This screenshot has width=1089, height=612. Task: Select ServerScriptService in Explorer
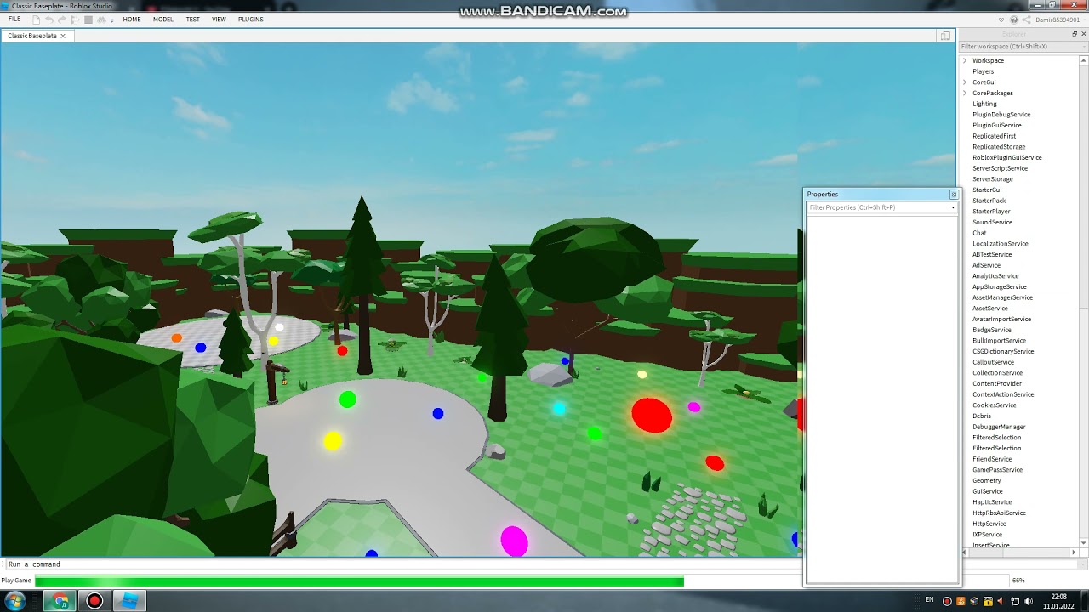pyautogui.click(x=1000, y=168)
